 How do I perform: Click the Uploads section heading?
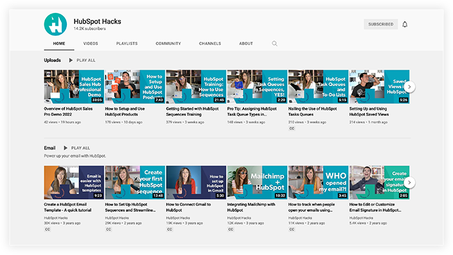(x=52, y=60)
